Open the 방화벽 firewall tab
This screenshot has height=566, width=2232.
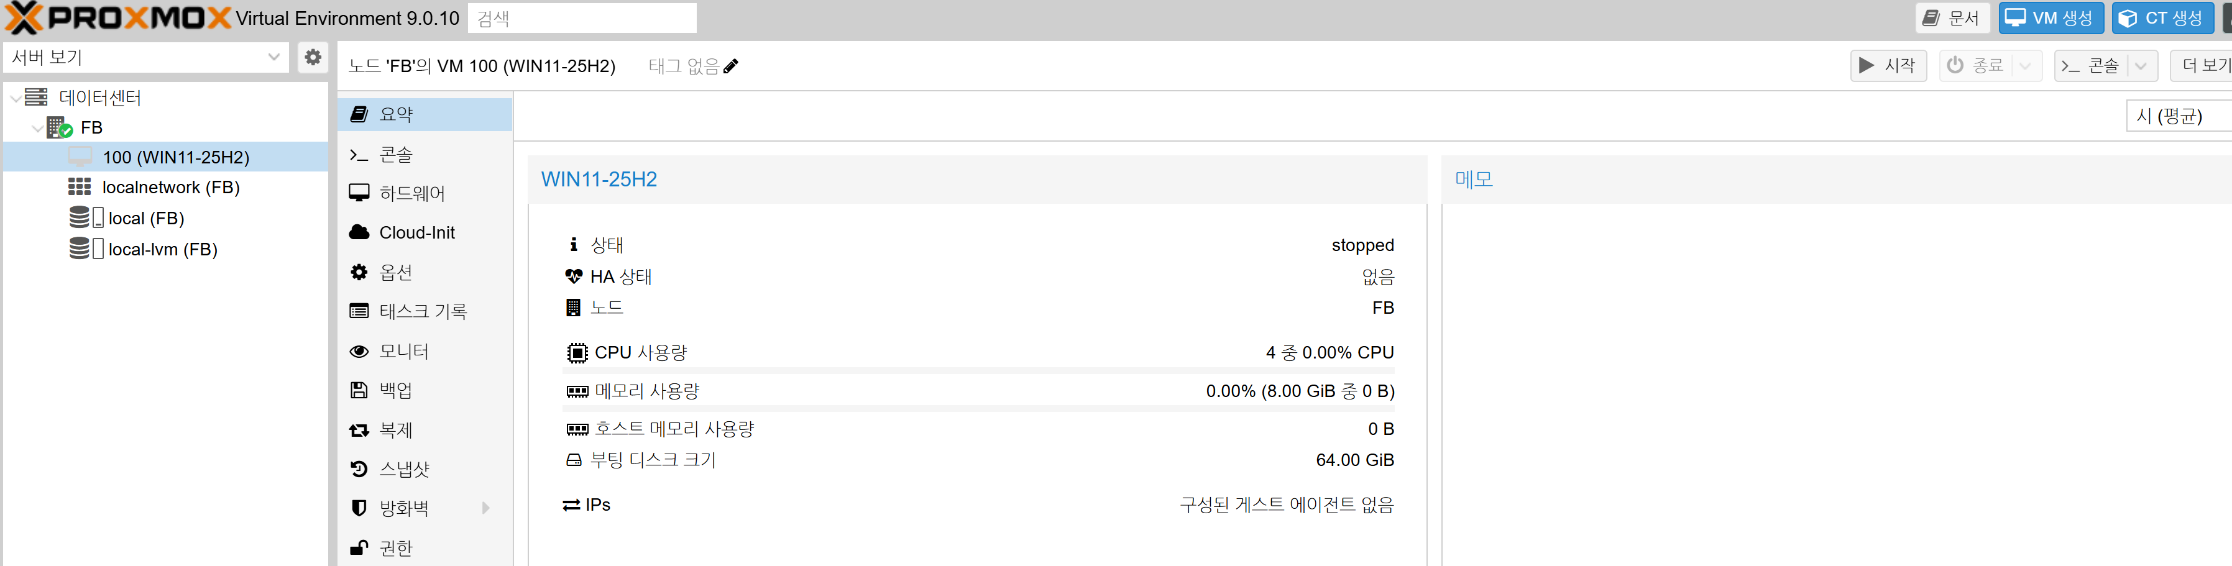(x=425, y=508)
